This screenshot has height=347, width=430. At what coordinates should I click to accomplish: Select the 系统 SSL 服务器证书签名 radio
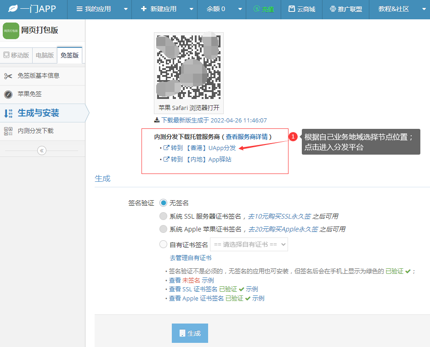[163, 216]
